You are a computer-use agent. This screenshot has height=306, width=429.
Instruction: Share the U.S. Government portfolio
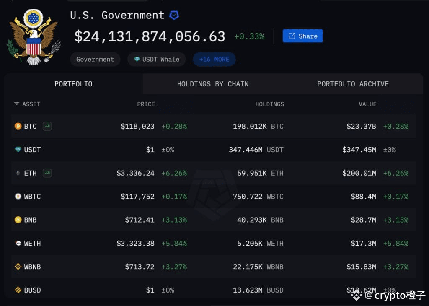coord(302,36)
